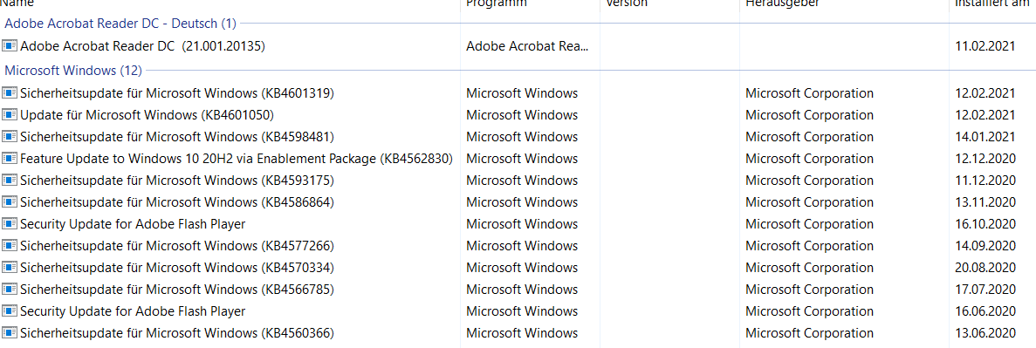This screenshot has width=1036, height=348.
Task: Select Sicherheitsupdate KB4586864 entry
Action: coord(177,202)
